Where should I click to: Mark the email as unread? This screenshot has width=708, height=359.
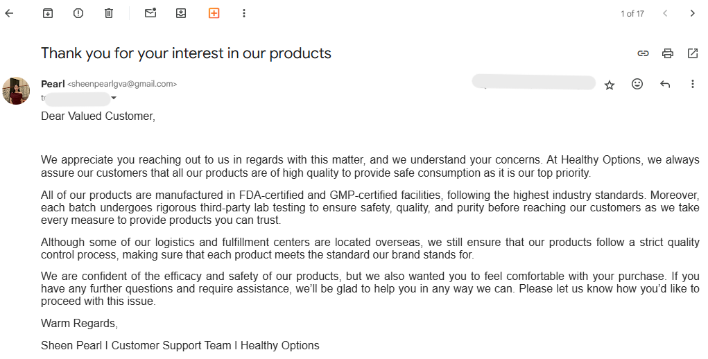coord(150,13)
